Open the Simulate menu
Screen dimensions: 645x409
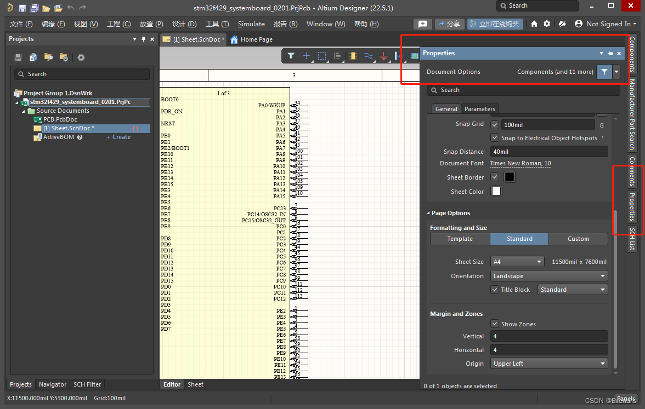click(251, 24)
